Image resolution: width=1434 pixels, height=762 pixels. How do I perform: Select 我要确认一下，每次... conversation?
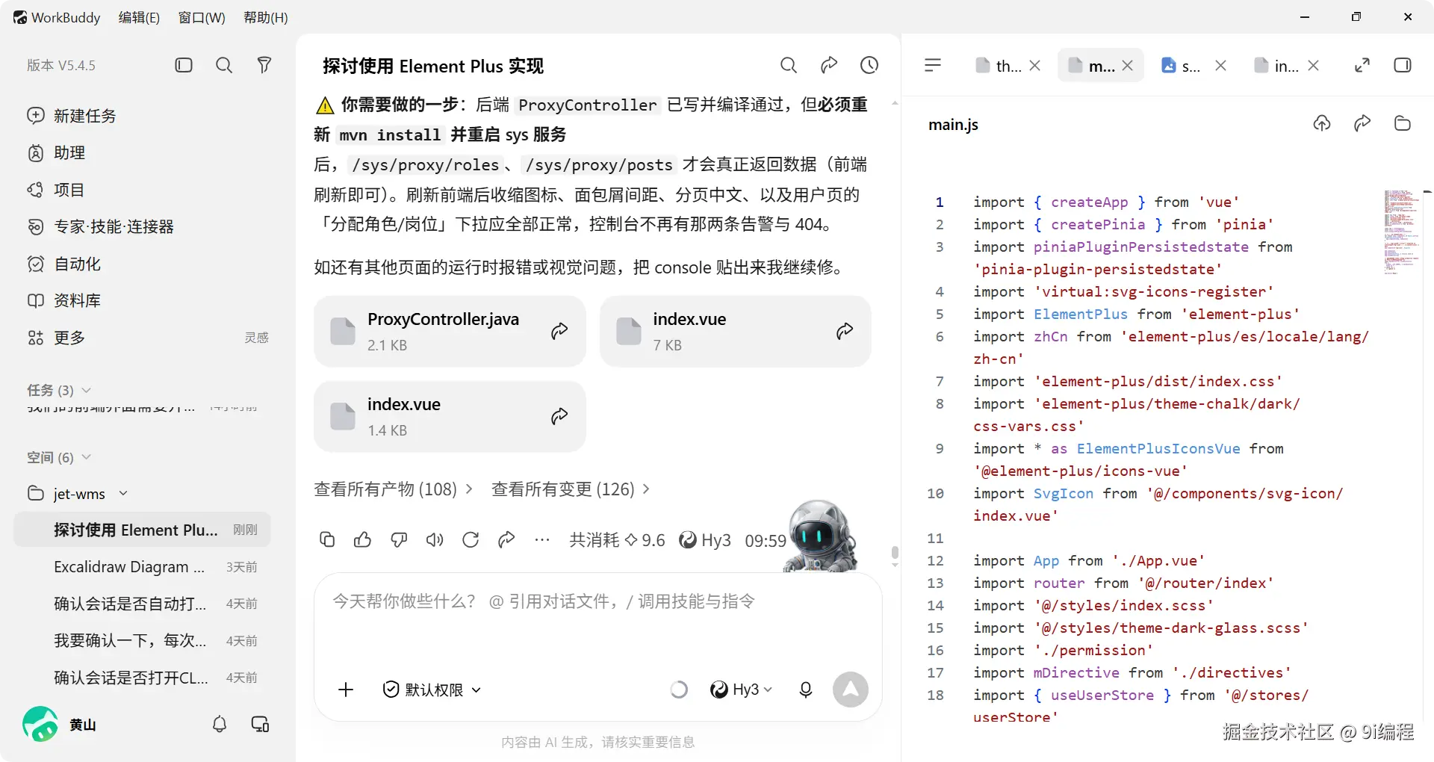(142, 640)
